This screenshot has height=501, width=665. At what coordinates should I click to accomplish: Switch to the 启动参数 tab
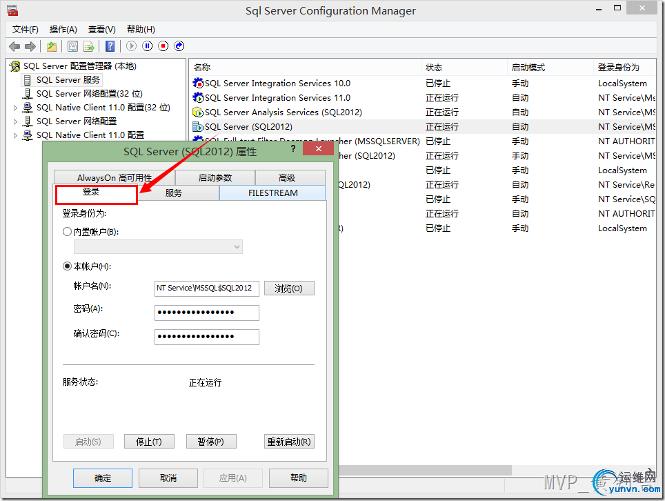215,178
